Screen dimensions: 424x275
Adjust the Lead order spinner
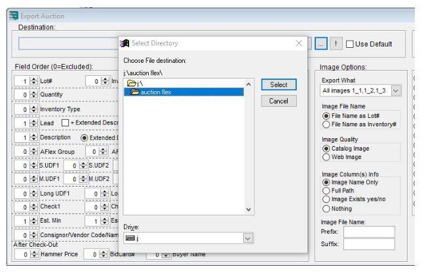[33, 123]
